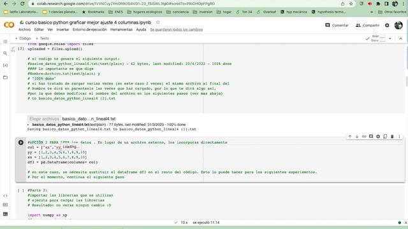Click the Comentar button
The image size is (408, 229).
337,25
